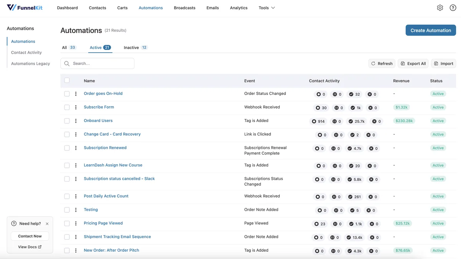Open three-dot menu for New Order: After Order Pitch

tap(76, 251)
